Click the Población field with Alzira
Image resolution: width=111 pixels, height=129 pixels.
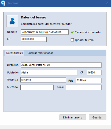[x=49, y=73]
